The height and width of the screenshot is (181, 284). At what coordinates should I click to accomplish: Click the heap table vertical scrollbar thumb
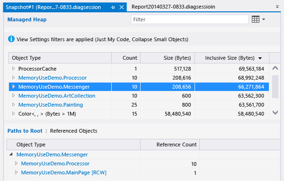pyautogui.click(x=275, y=87)
